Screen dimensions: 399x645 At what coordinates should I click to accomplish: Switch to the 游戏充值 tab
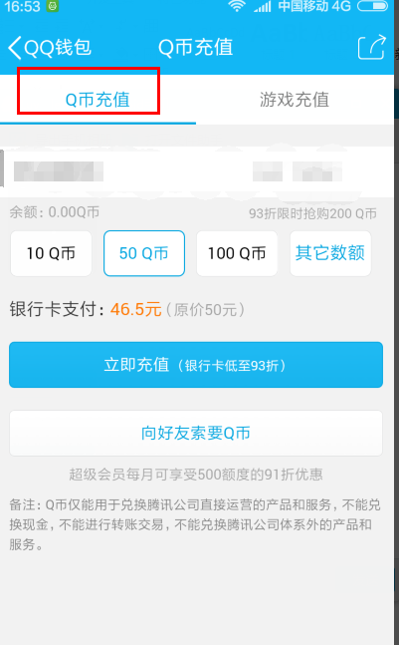295,100
